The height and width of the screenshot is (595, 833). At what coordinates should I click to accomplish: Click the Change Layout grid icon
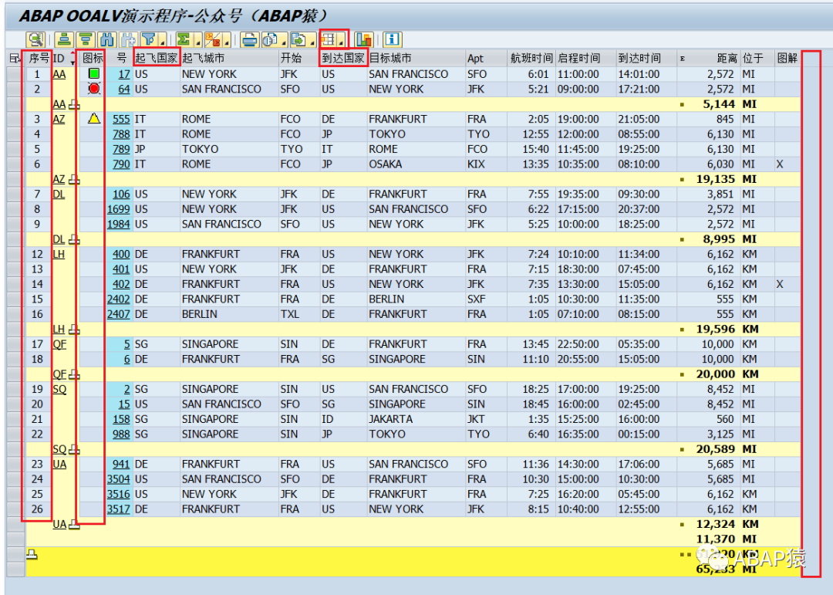pyautogui.click(x=329, y=39)
